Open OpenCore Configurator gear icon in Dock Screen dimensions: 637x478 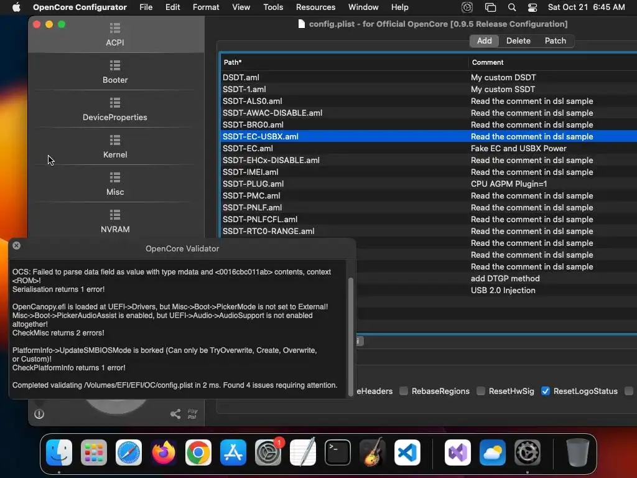pyautogui.click(x=528, y=452)
